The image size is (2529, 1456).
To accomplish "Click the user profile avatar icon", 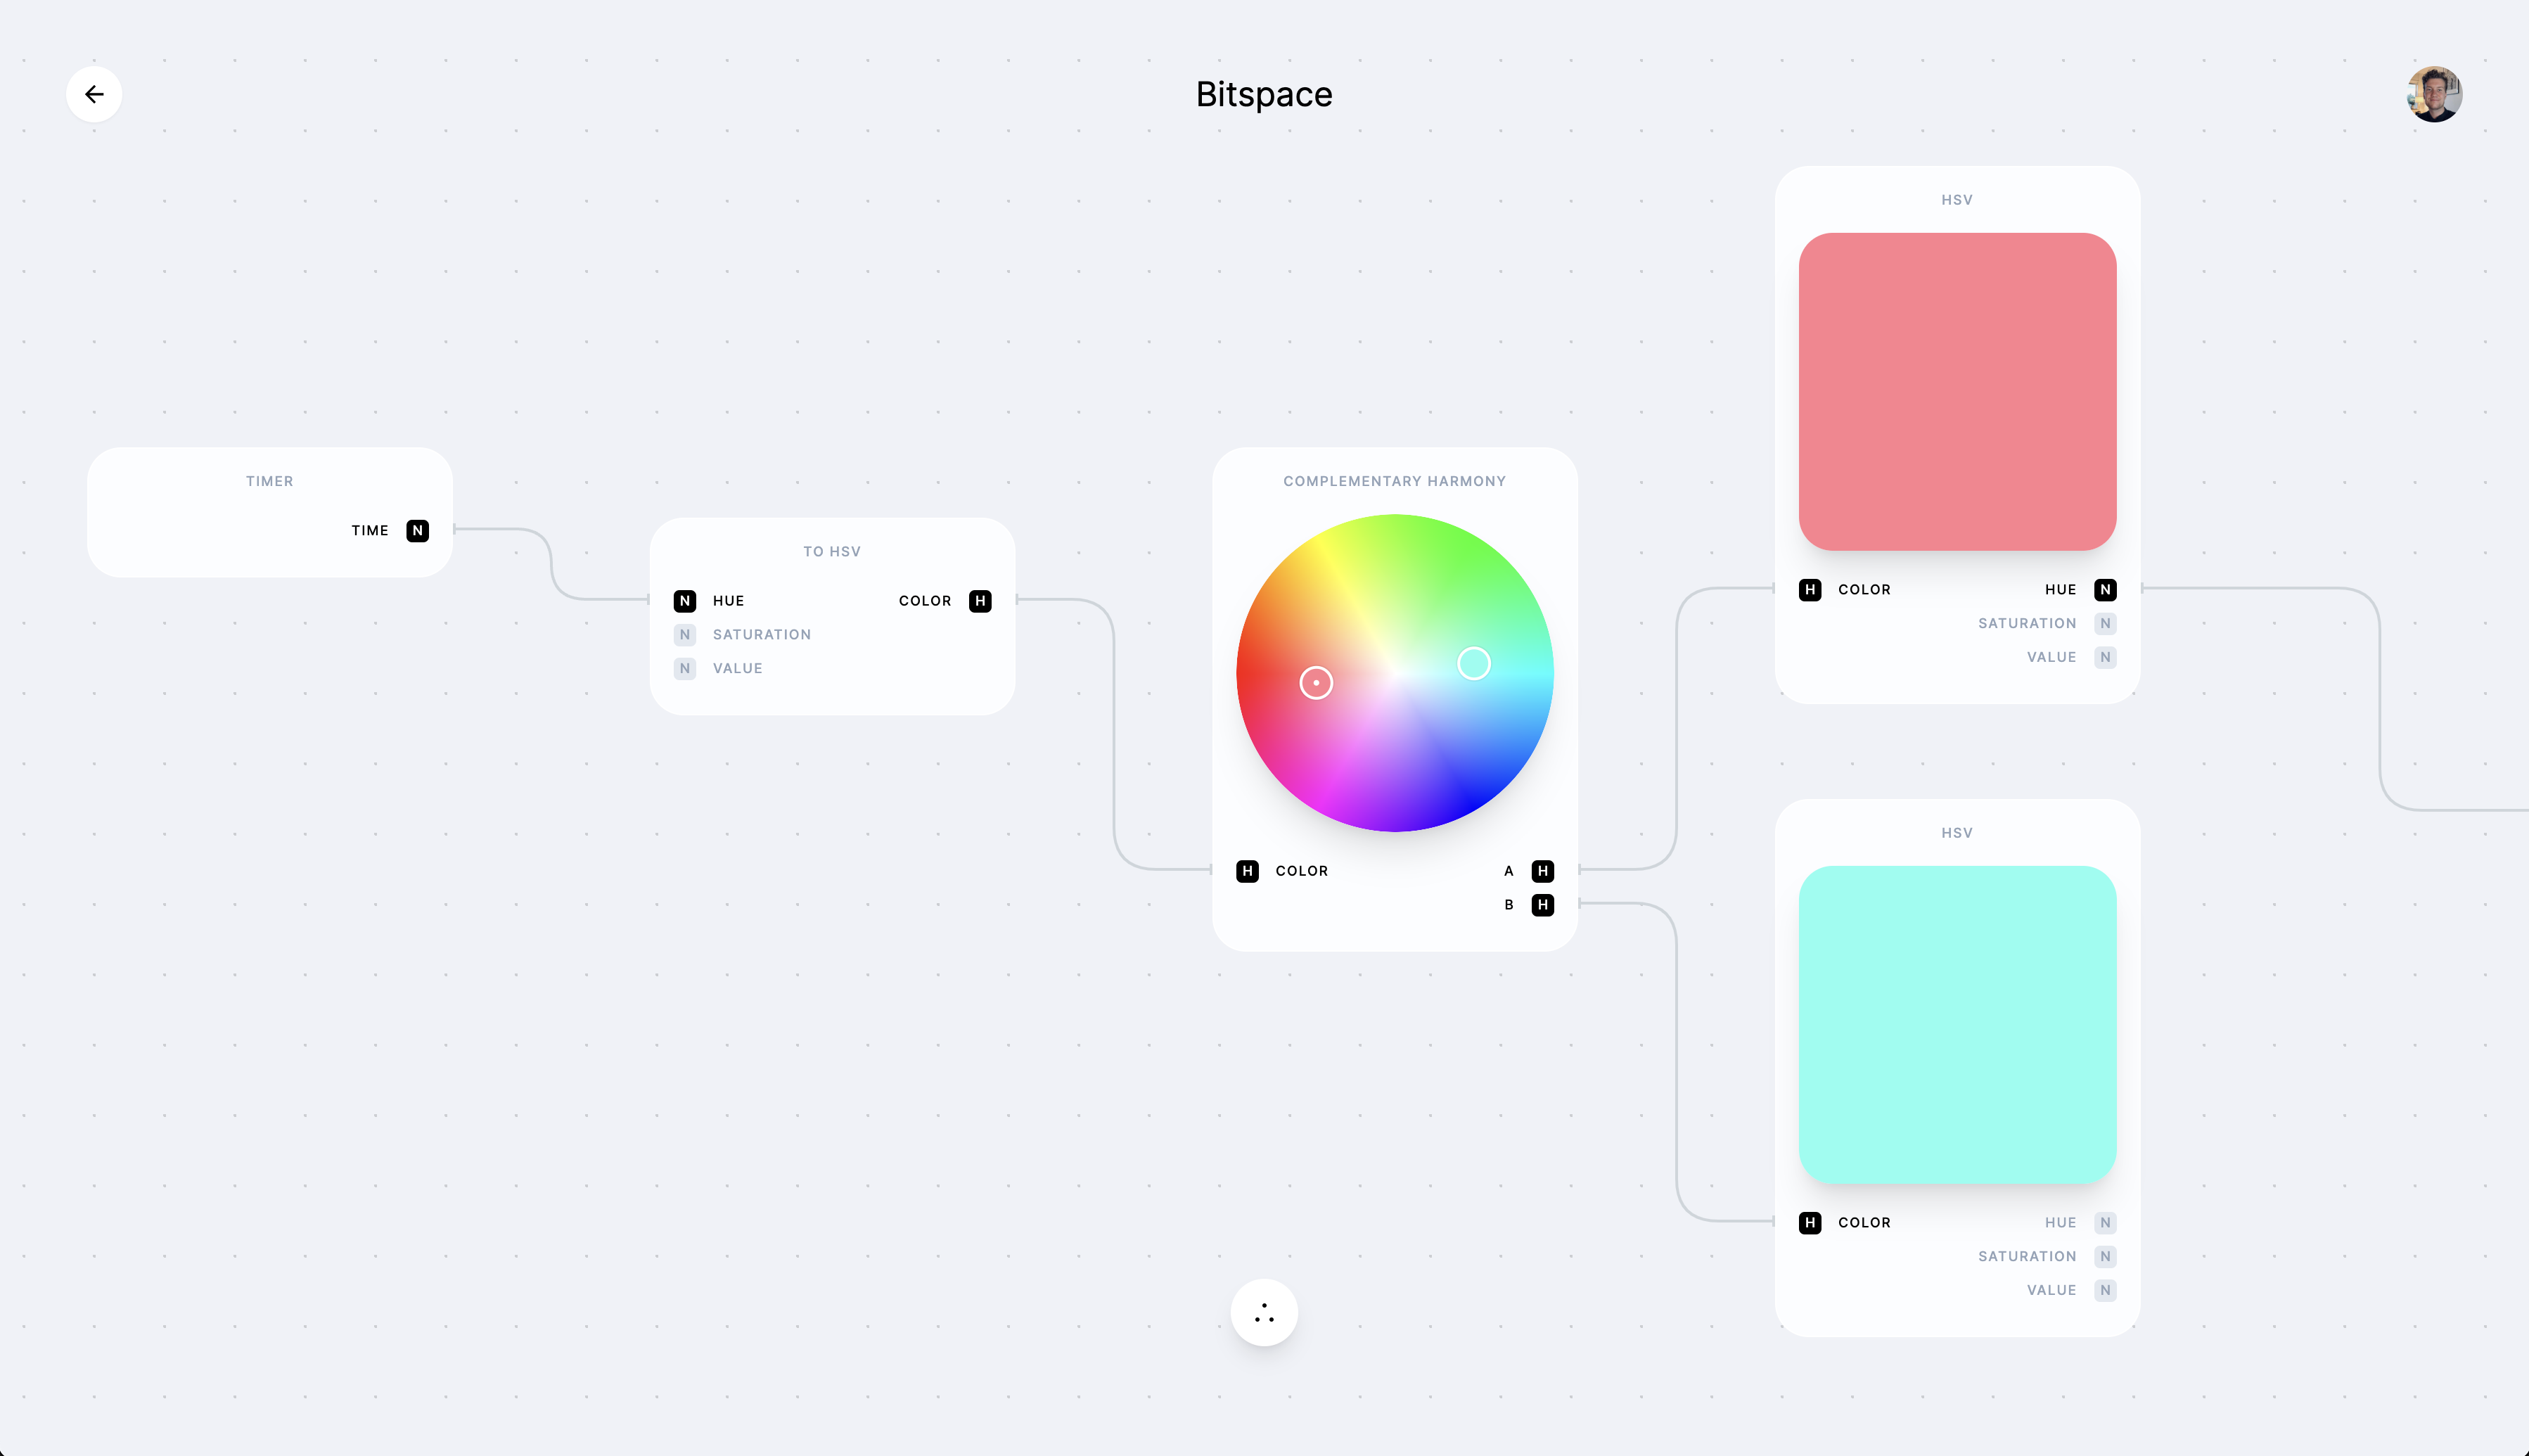I will [2433, 94].
